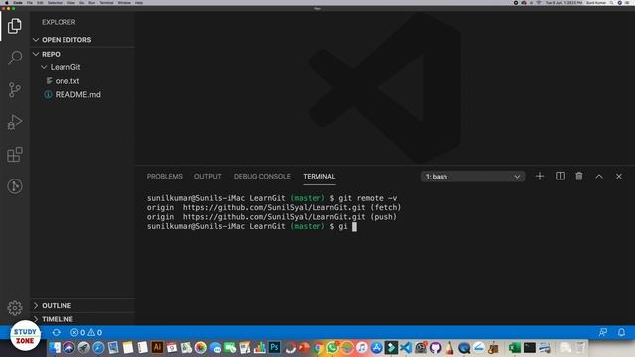635x357 pixels.
Task: Open Finder from the dock
Action: tap(55, 348)
